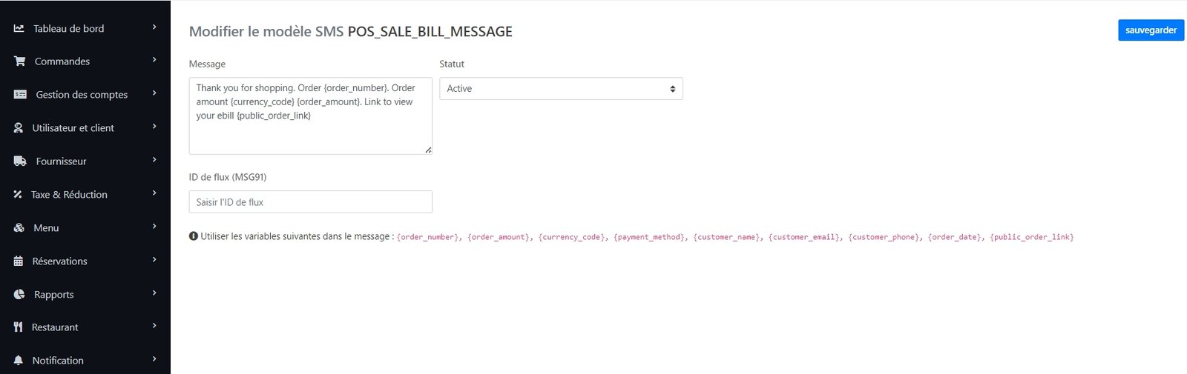Click the Gestion des comptes card icon
Screen dimensions: 1187x374
click(x=20, y=95)
